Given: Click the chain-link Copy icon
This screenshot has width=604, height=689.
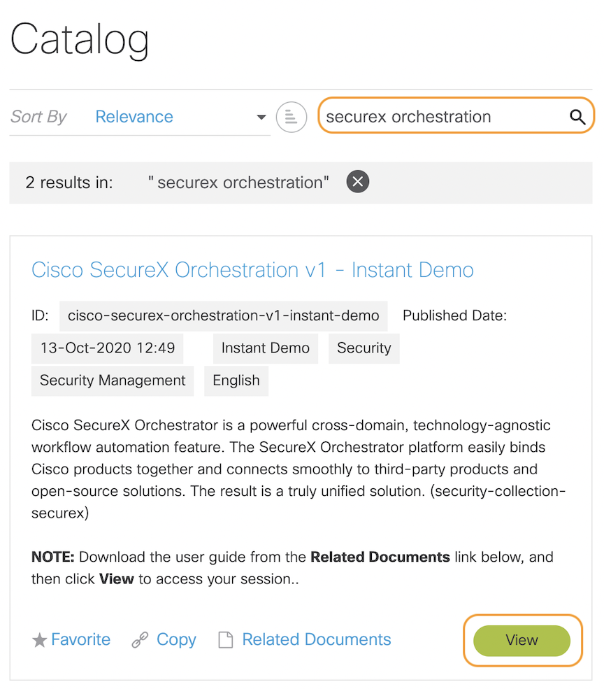Looking at the screenshot, I should (140, 639).
